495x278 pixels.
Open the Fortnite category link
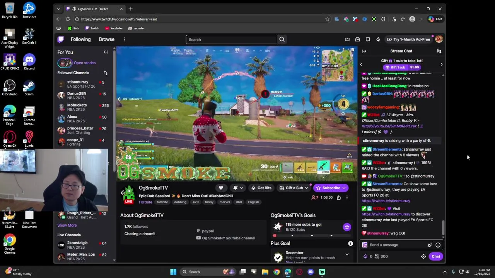pyautogui.click(x=145, y=202)
